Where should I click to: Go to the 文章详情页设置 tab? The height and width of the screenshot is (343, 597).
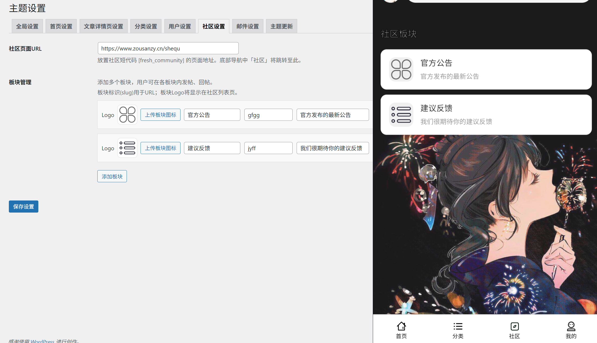[103, 26]
